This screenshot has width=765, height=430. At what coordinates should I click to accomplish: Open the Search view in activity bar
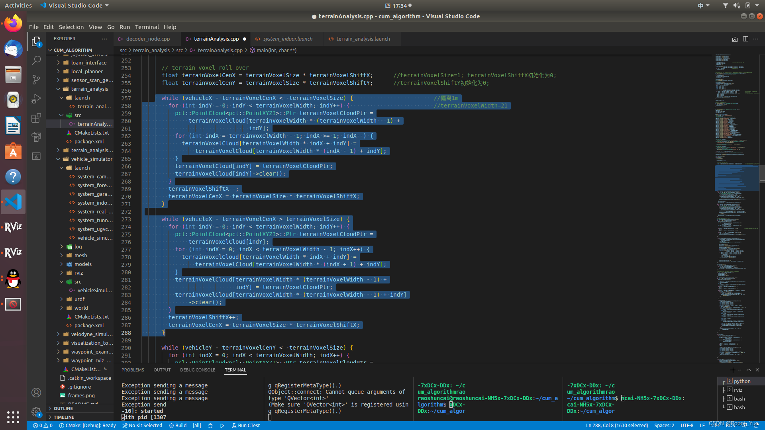36,61
